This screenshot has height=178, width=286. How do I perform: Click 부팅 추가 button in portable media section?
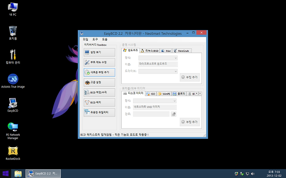click(x=190, y=122)
